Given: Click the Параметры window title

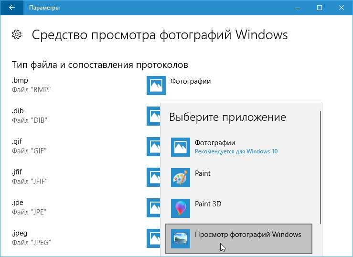Looking at the screenshot, I should (x=44, y=8).
